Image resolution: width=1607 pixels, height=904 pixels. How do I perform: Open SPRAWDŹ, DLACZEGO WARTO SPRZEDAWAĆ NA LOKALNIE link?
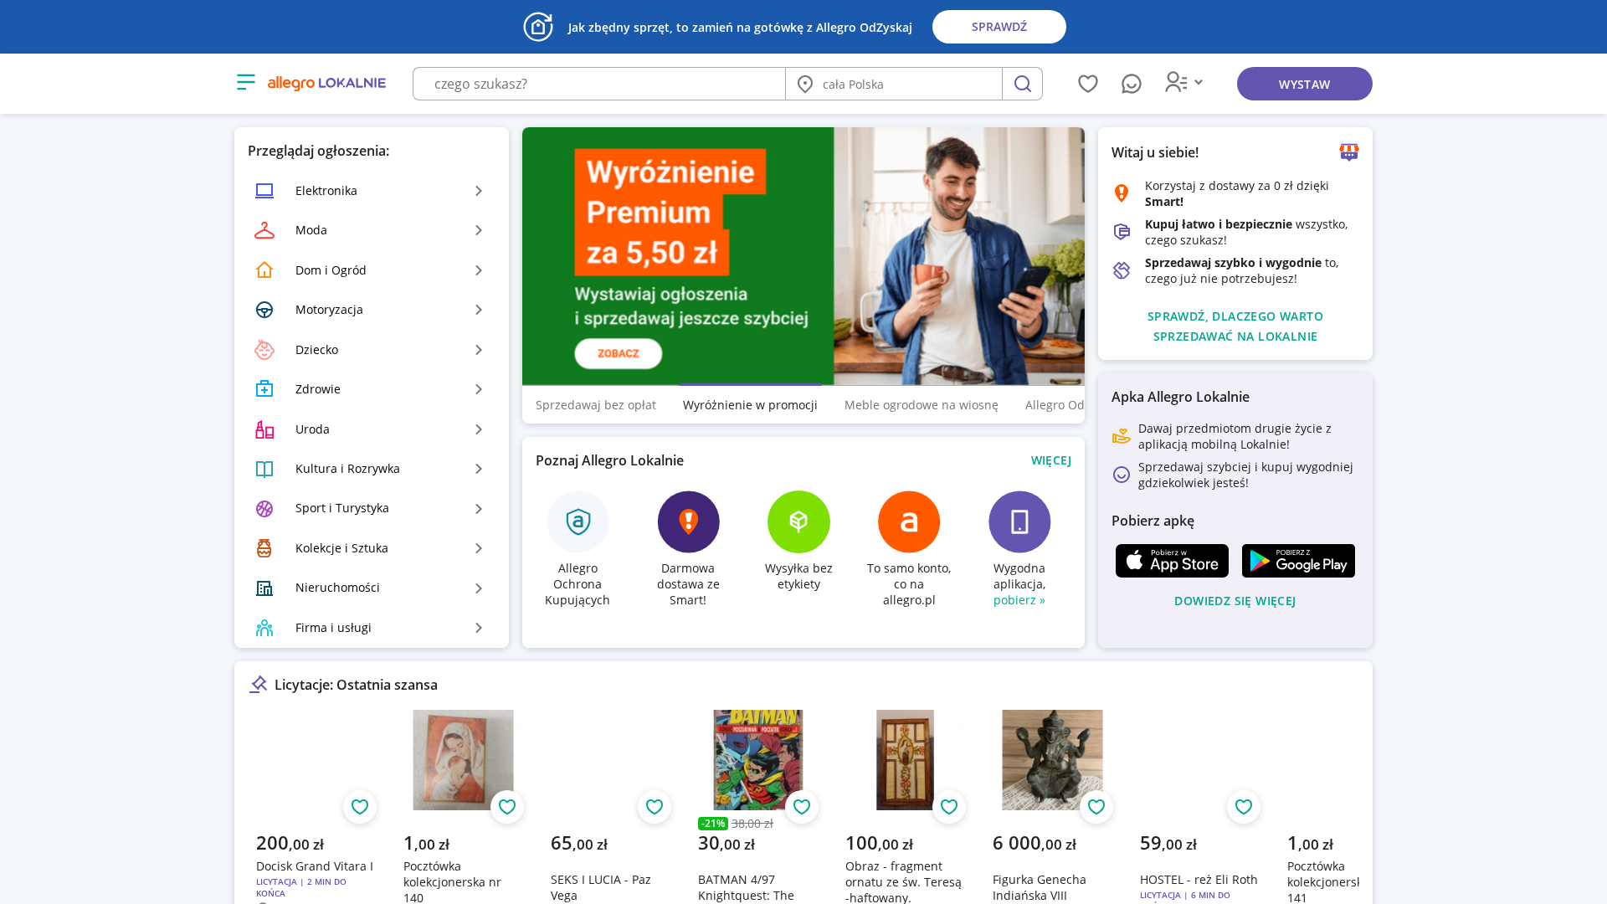[x=1235, y=326]
